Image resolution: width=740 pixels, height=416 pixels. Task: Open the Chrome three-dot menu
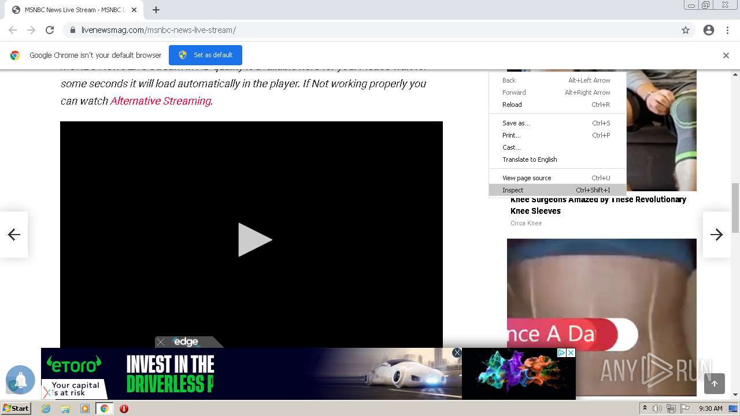click(727, 30)
